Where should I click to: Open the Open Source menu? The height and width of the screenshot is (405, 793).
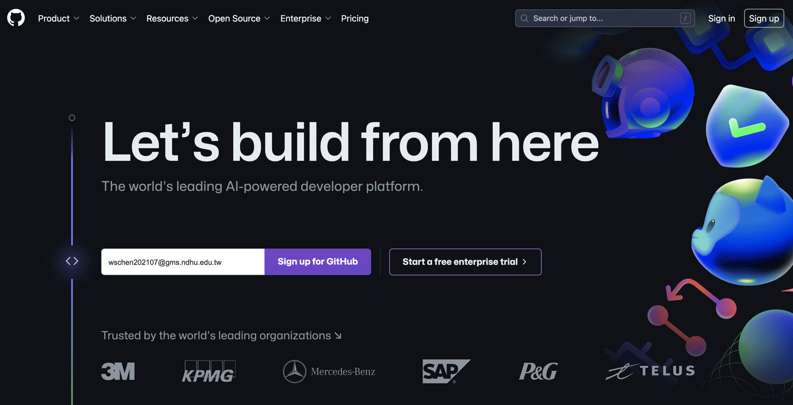[239, 18]
